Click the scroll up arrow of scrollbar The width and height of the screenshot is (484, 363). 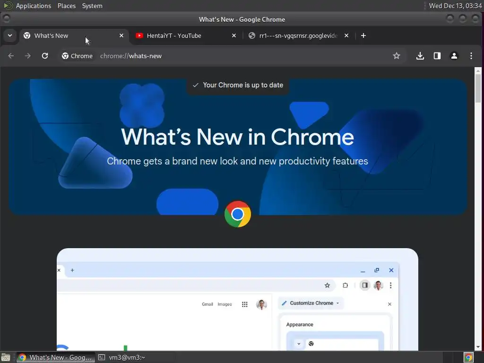point(478,71)
